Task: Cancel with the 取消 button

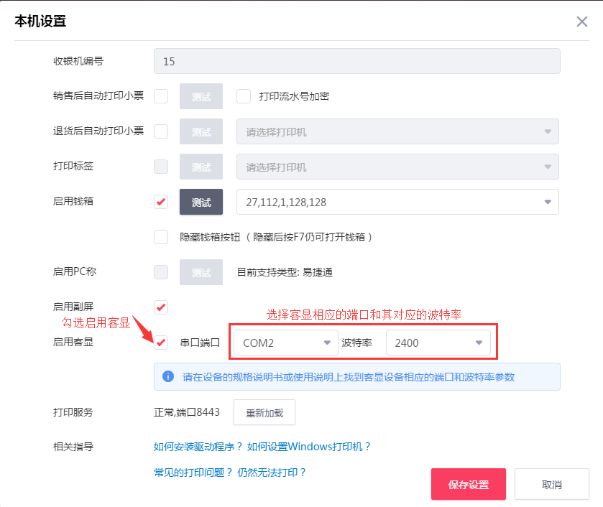Action: (552, 484)
